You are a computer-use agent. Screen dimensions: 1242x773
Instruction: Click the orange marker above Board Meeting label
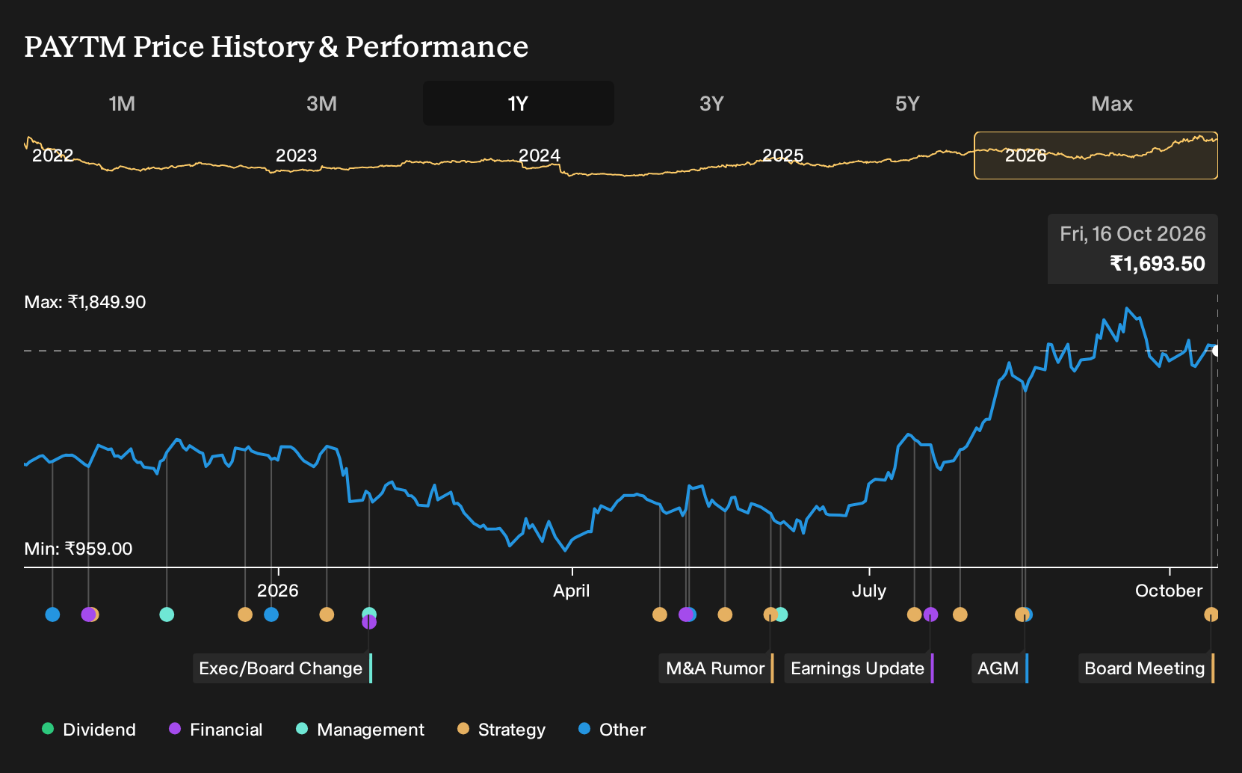click(1211, 615)
